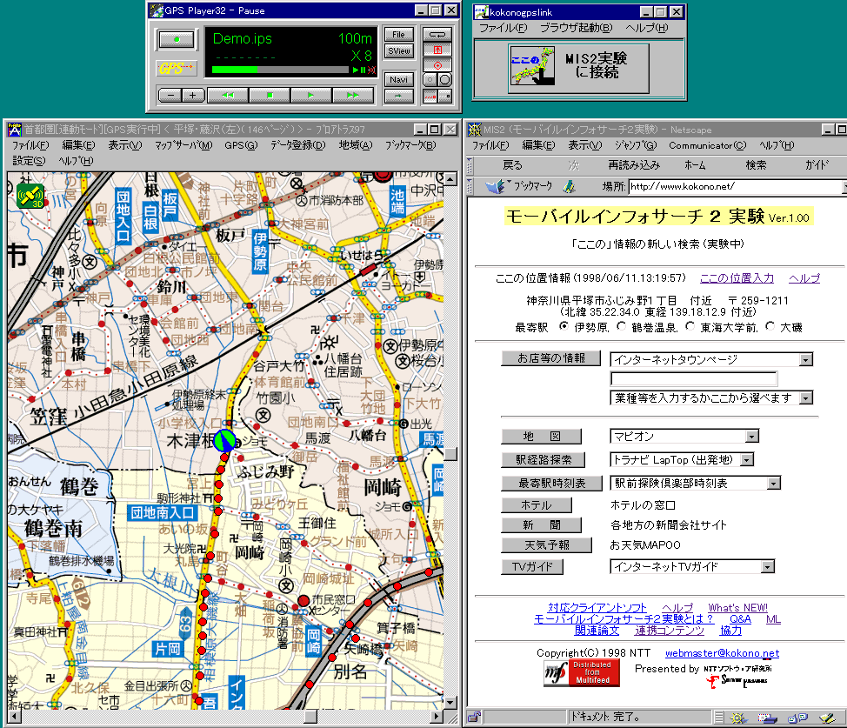Click the fast-forward button in GPS Player
Image resolution: width=847 pixels, height=728 pixels.
[352, 95]
